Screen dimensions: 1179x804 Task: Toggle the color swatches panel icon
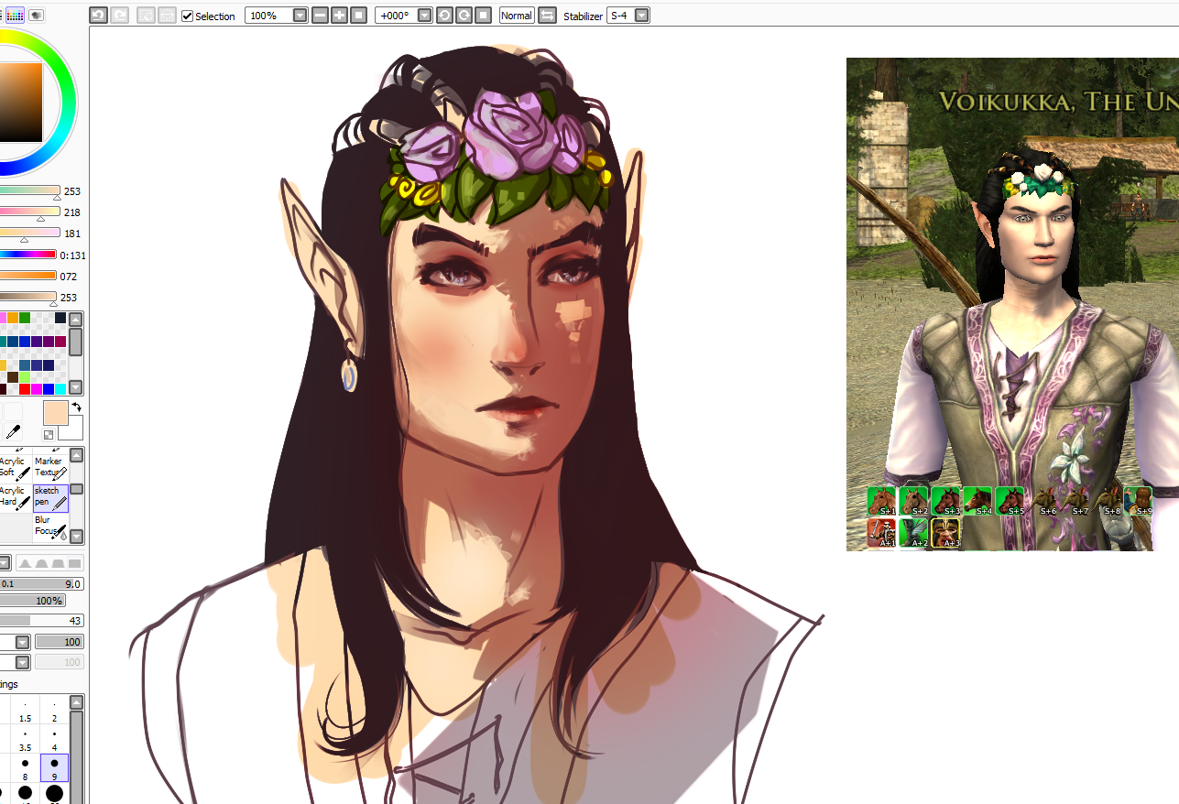pyautogui.click(x=16, y=15)
